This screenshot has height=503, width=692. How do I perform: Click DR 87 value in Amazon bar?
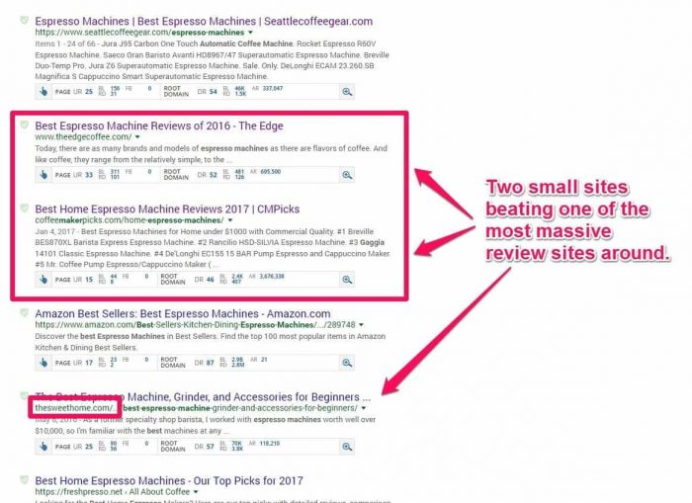[210, 363]
